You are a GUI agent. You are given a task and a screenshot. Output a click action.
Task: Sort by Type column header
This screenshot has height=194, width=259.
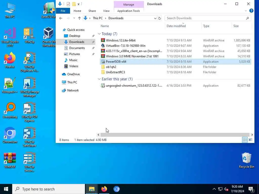click(x=206, y=26)
